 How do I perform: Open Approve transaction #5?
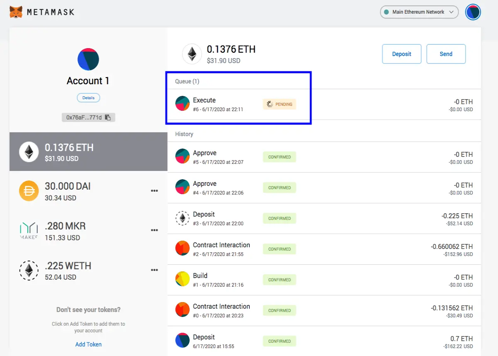click(324, 157)
